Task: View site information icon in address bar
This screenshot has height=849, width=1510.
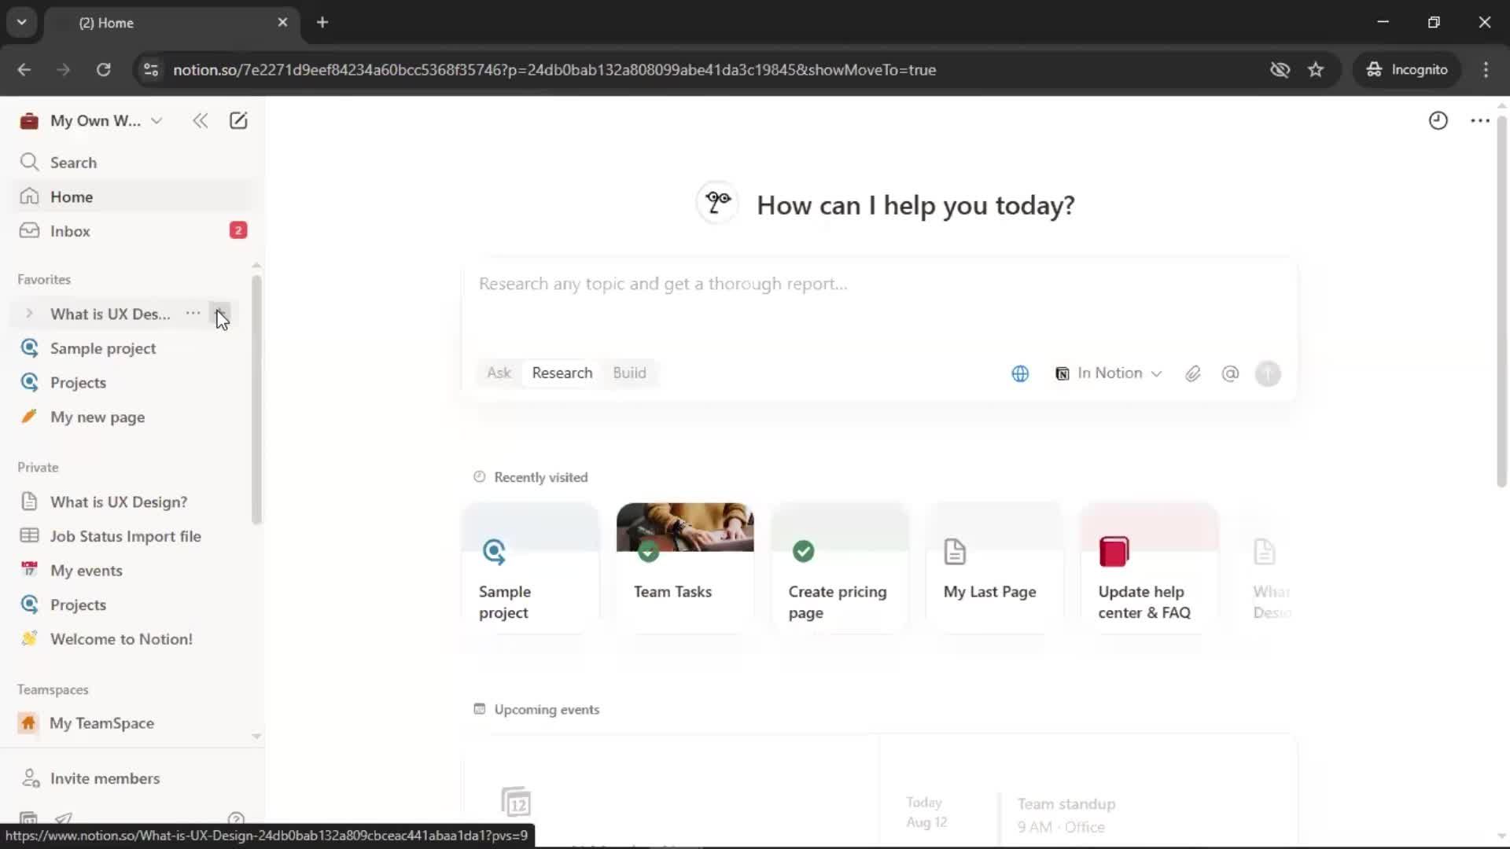Action: 150,69
